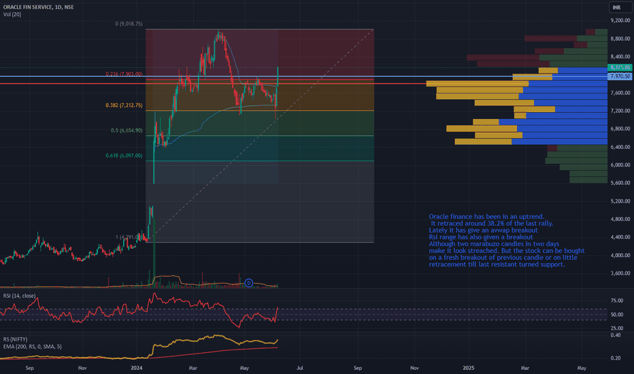
Task: Click the 9,200.00 price axis label
Action: (620, 20)
